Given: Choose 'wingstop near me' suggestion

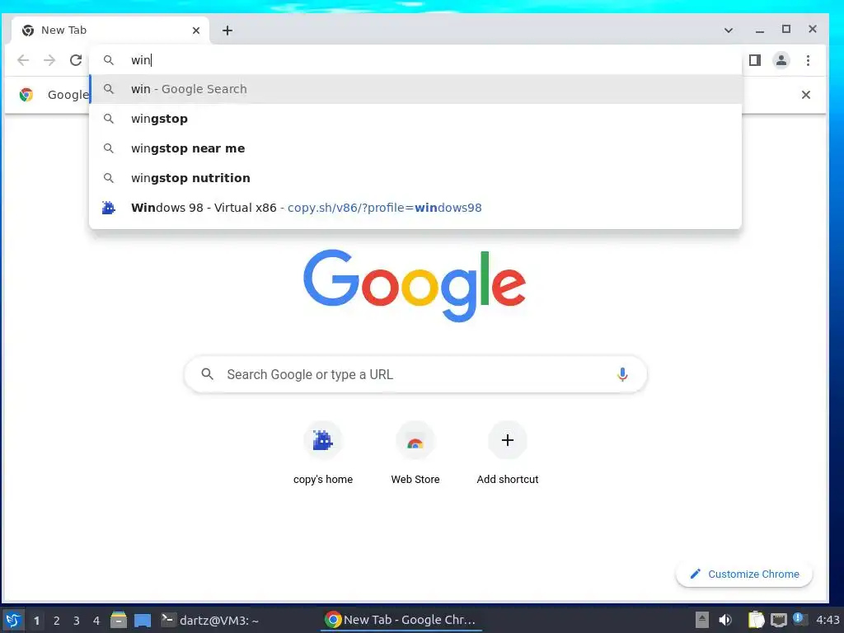Looking at the screenshot, I should (415, 148).
